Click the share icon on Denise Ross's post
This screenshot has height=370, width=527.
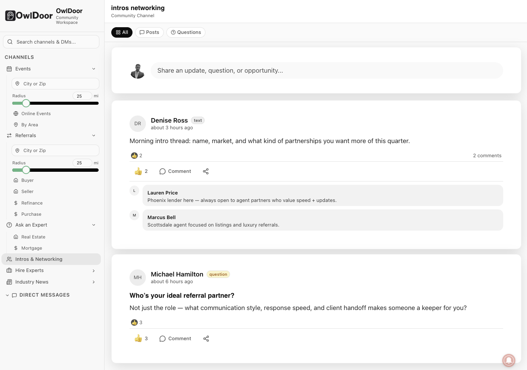coord(206,171)
